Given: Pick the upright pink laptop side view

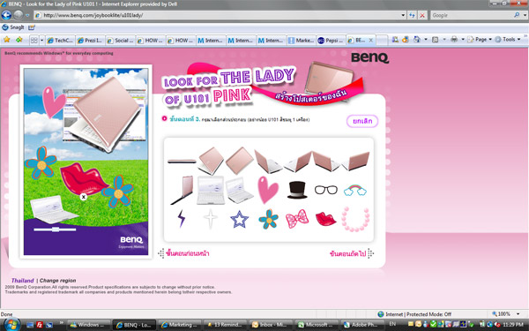Looking at the screenshot, I should (x=183, y=190).
